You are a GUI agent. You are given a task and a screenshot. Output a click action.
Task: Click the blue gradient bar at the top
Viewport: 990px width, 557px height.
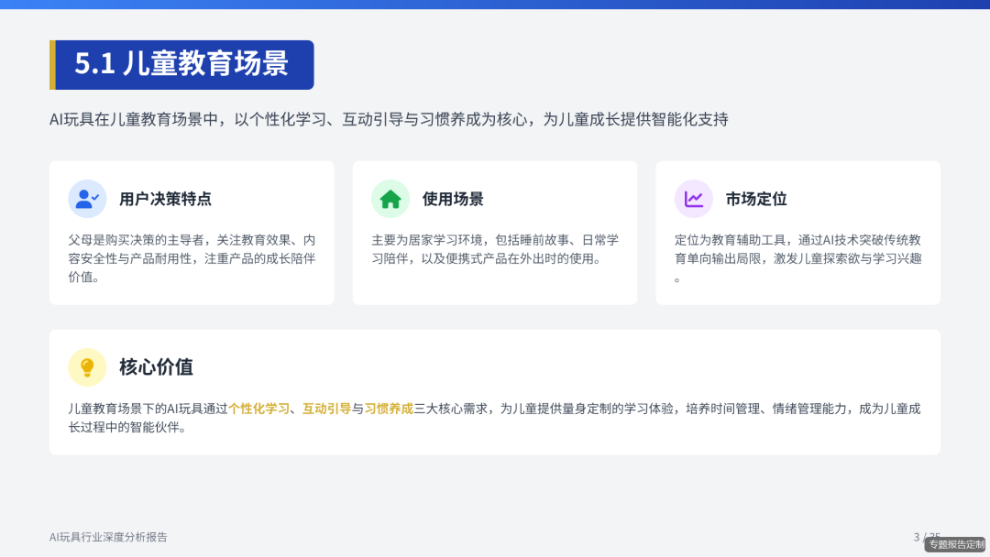point(495,3)
